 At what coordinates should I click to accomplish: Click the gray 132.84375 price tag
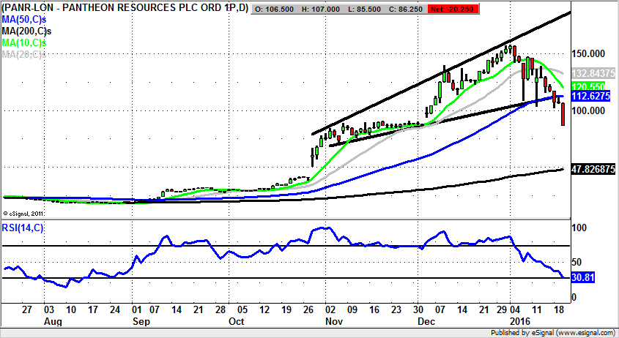(593, 74)
